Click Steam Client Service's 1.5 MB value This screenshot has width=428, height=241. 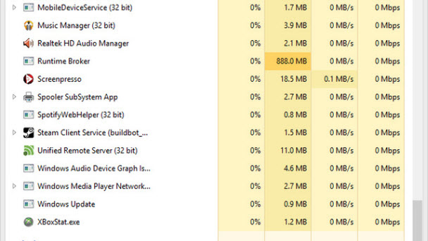pyautogui.click(x=296, y=132)
